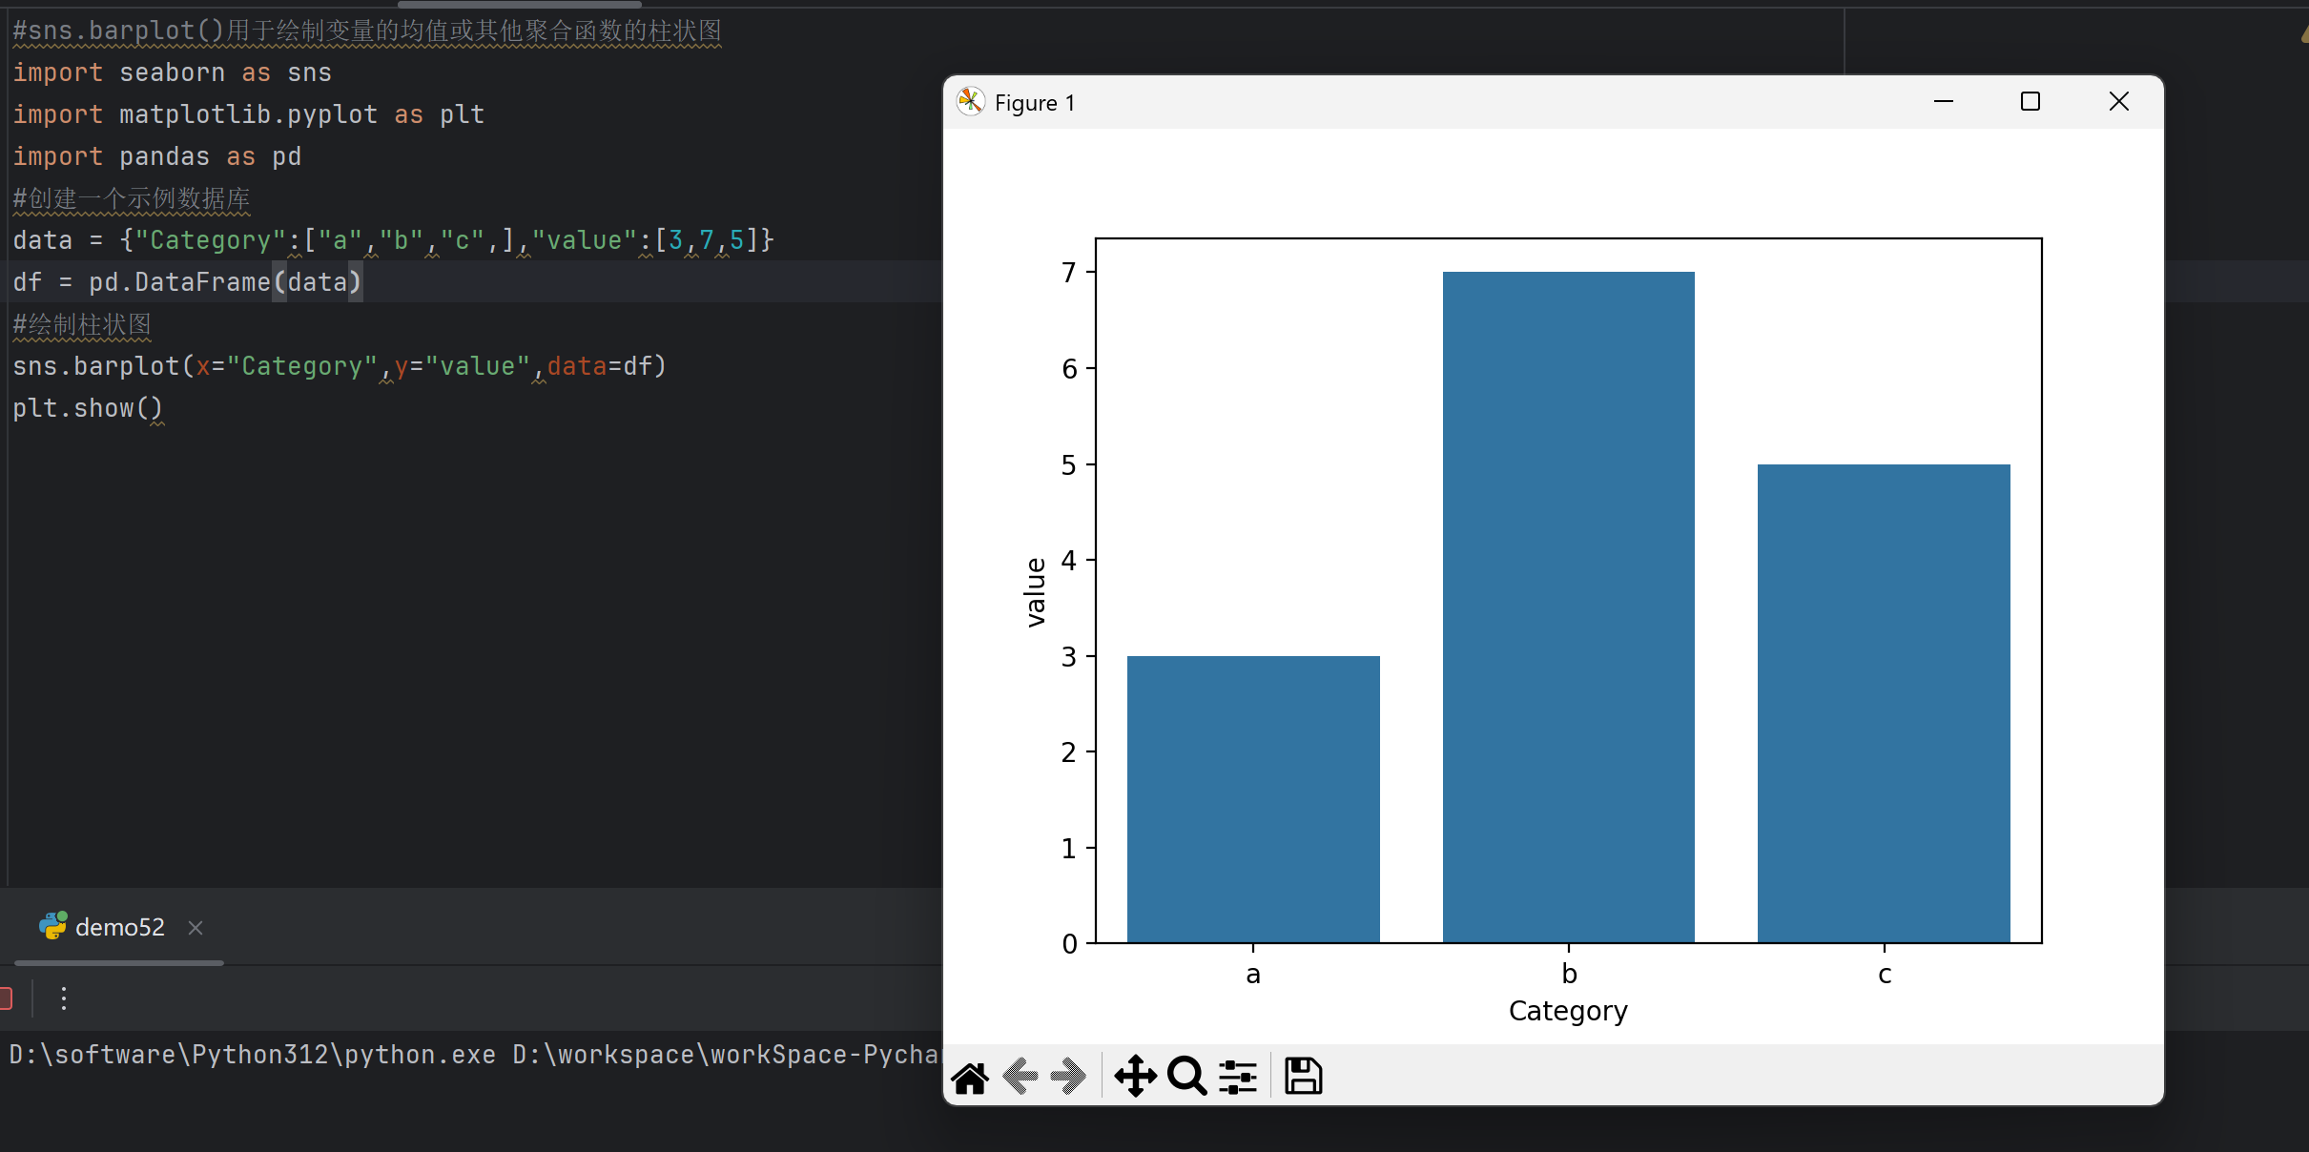Viewport: 2309px width, 1152px height.
Task: Open Configure subplots sliders dialog
Action: coord(1238,1077)
